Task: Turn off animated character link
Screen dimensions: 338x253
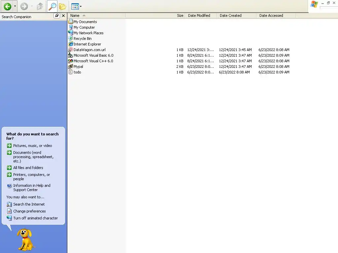Action: click(35, 218)
